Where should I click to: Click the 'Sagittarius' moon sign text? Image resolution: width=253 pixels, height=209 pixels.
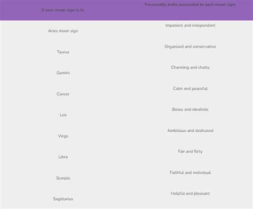point(63,199)
